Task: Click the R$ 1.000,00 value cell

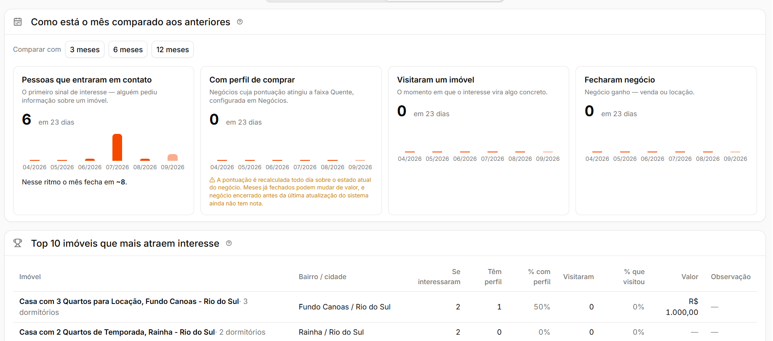Action: pyautogui.click(x=682, y=307)
